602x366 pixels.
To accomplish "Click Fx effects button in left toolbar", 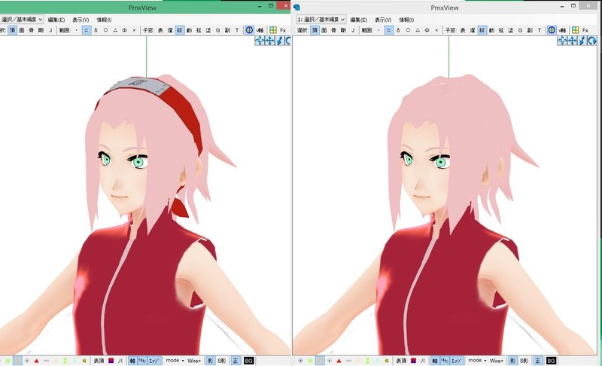I will coord(283,30).
